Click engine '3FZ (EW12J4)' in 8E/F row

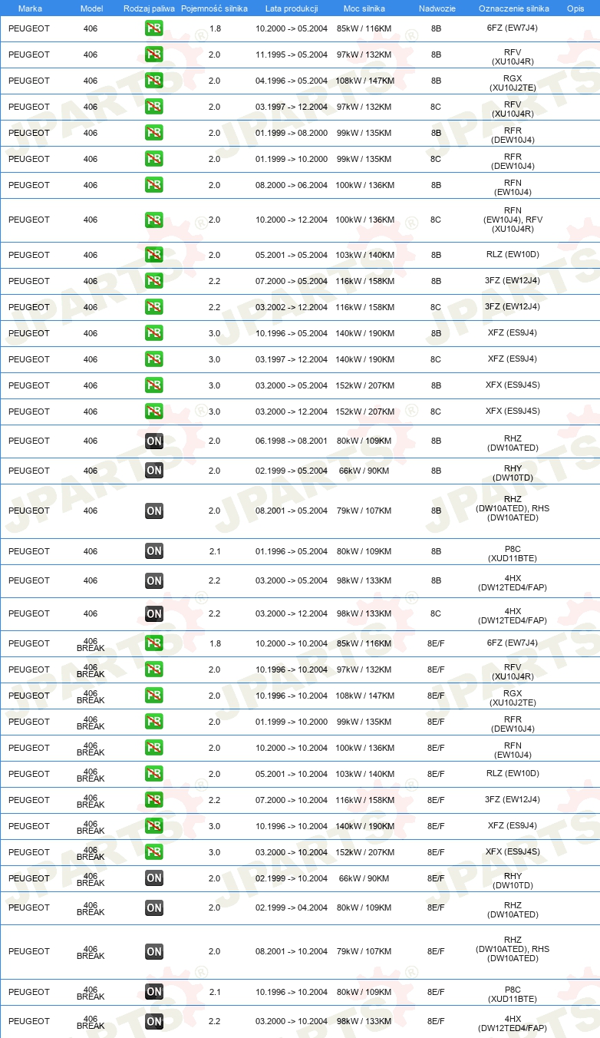pos(513,800)
